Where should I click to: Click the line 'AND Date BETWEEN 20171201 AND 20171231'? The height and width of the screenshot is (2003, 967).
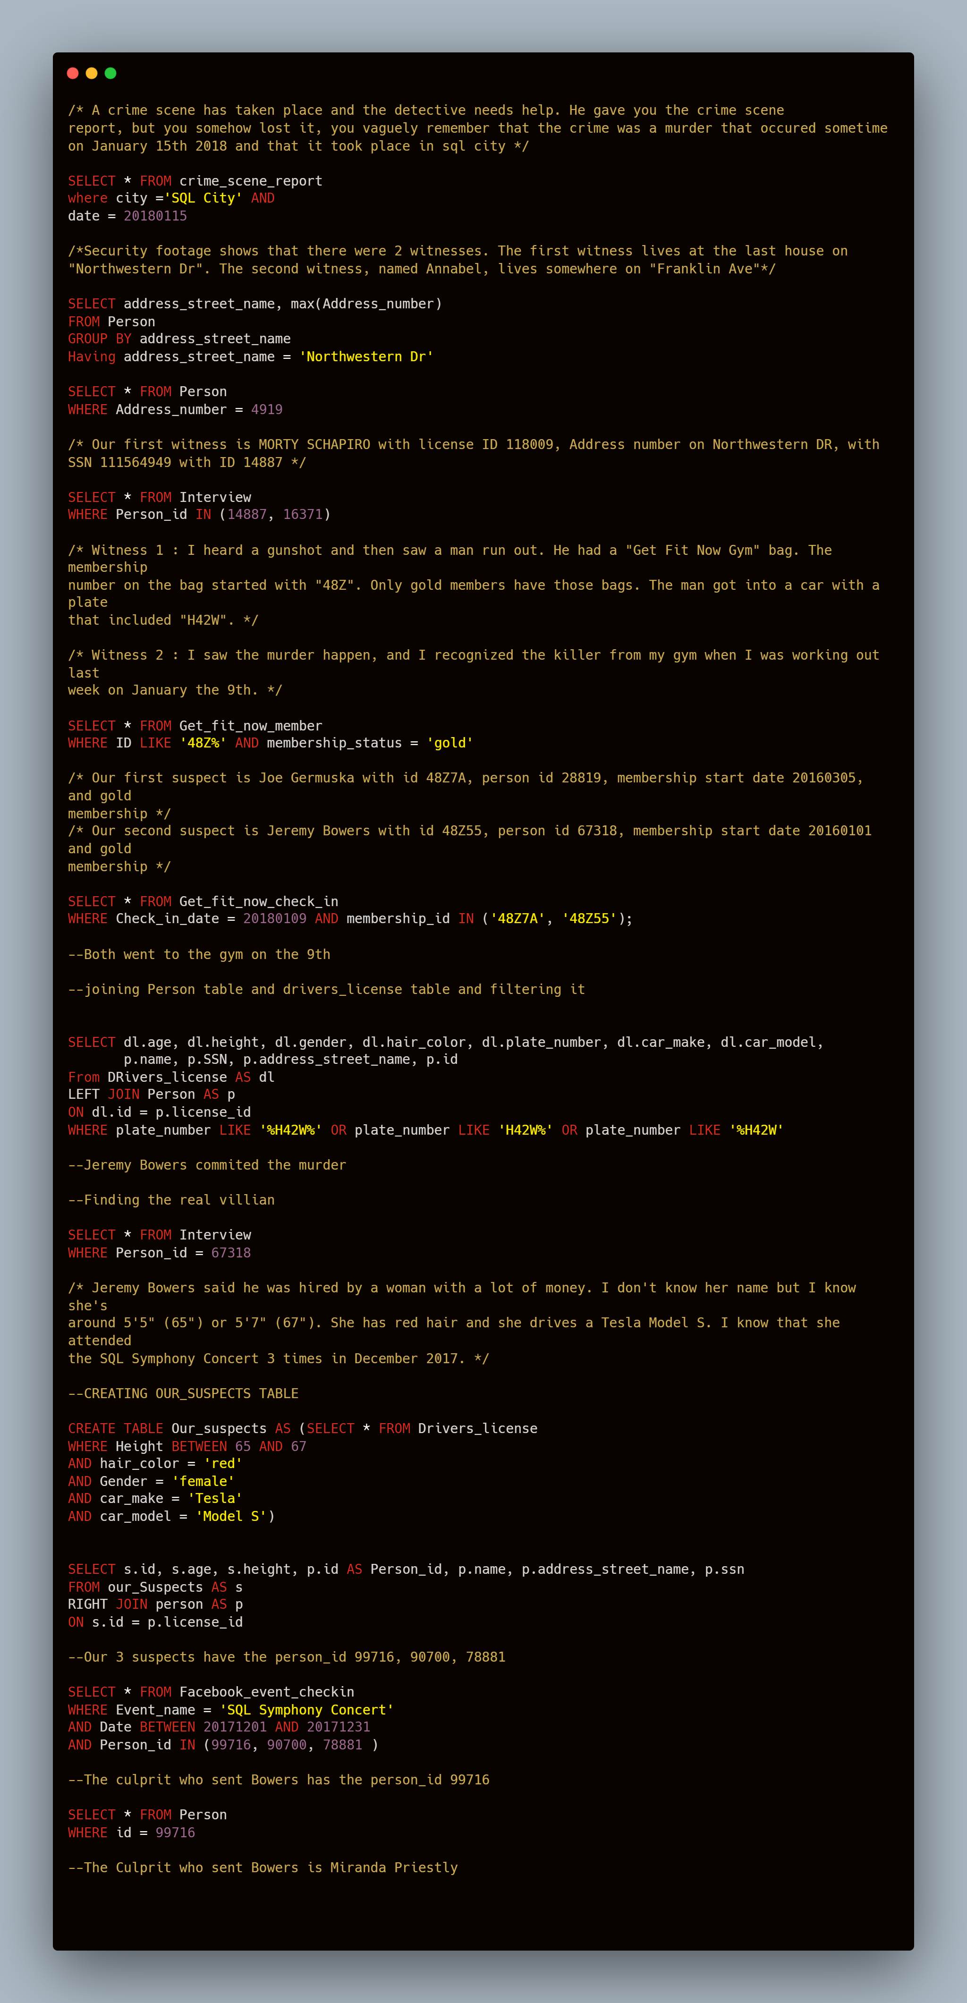219,1727
